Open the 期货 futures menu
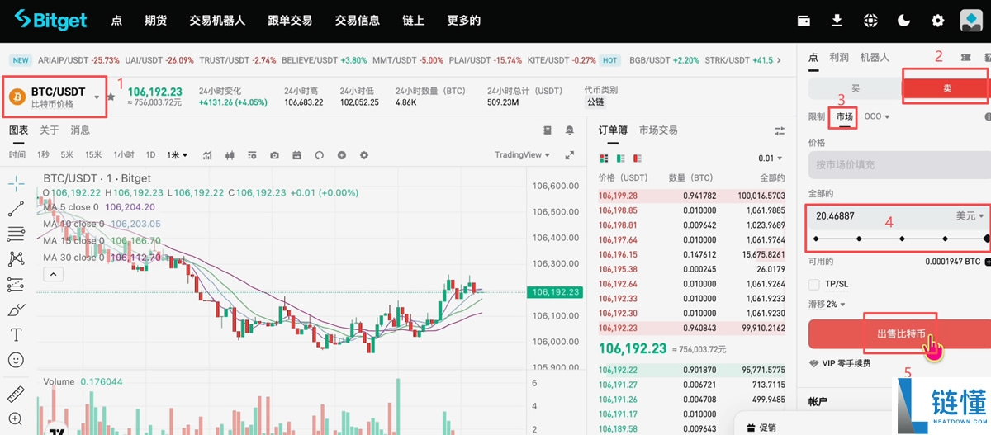Image resolution: width=991 pixels, height=435 pixels. tap(156, 21)
